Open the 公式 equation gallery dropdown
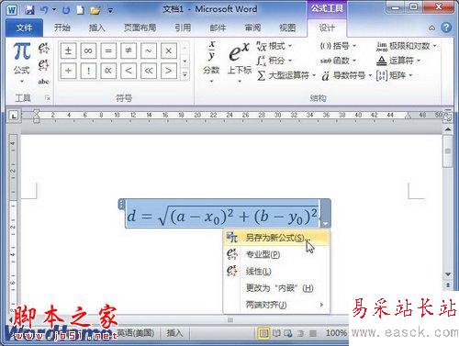Viewport: 459px width, 346px height. (21, 63)
